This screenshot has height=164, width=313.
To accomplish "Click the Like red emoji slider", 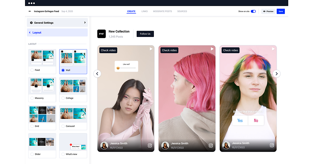I will pyautogui.click(x=126, y=68).
